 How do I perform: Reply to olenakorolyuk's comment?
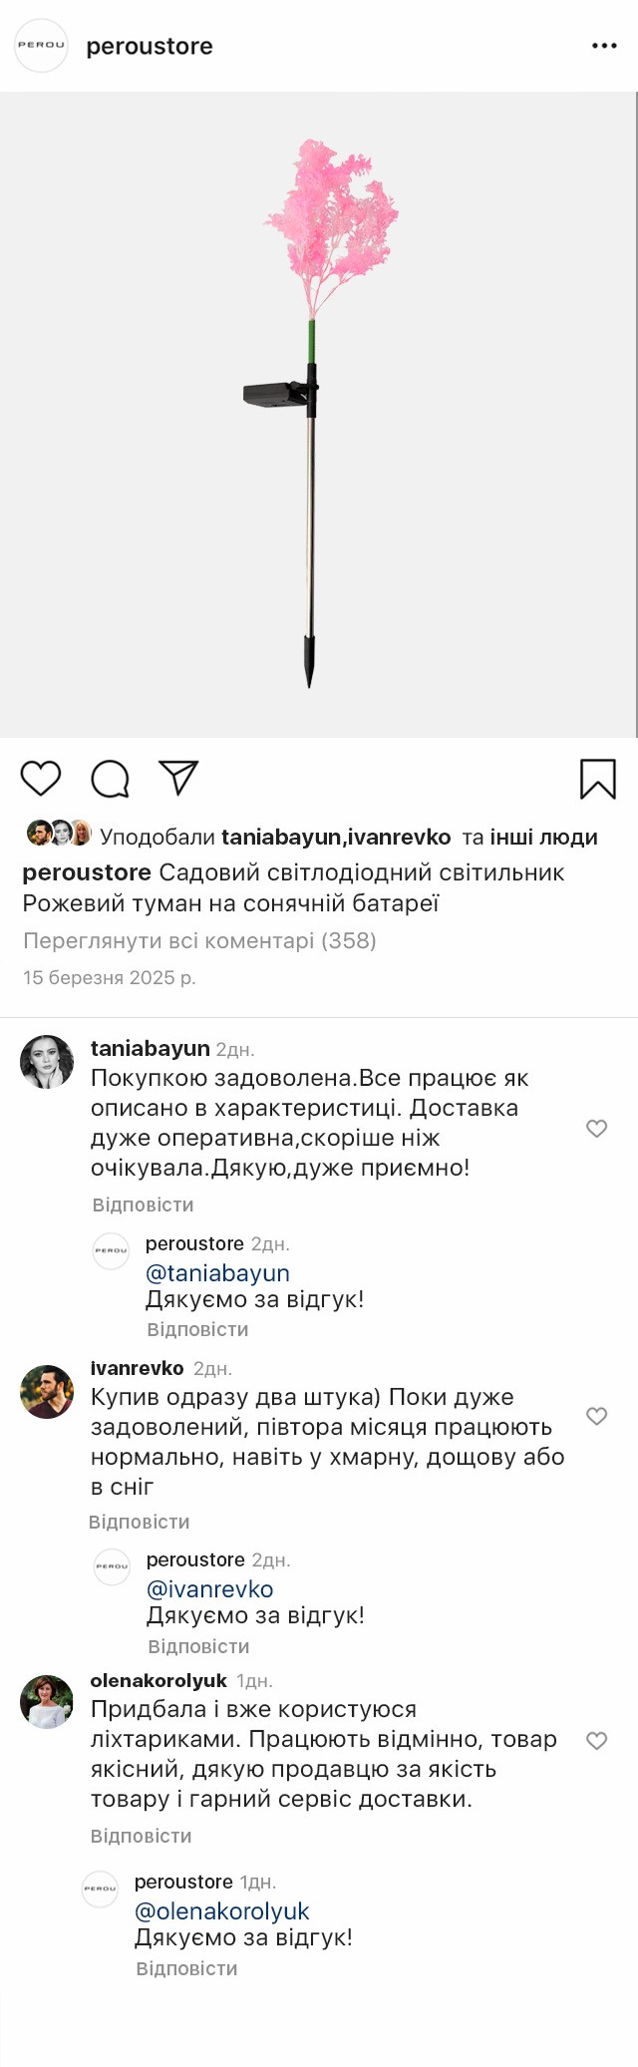click(141, 1836)
